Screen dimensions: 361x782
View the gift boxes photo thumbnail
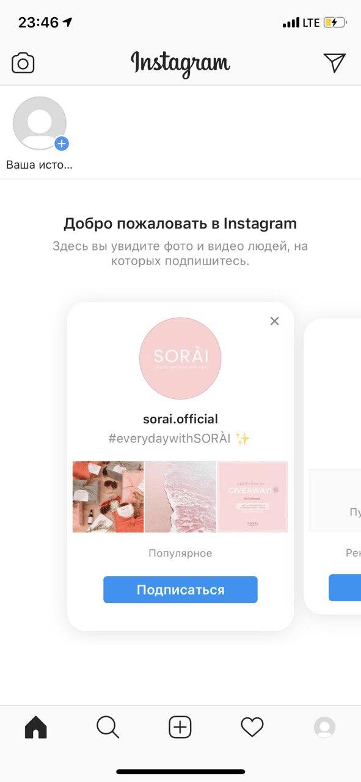click(x=108, y=497)
